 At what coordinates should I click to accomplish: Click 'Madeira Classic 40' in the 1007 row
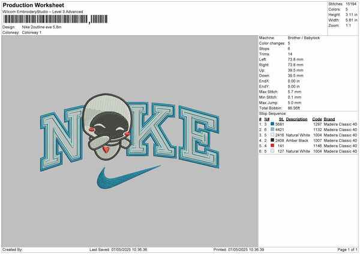[x=340, y=141]
